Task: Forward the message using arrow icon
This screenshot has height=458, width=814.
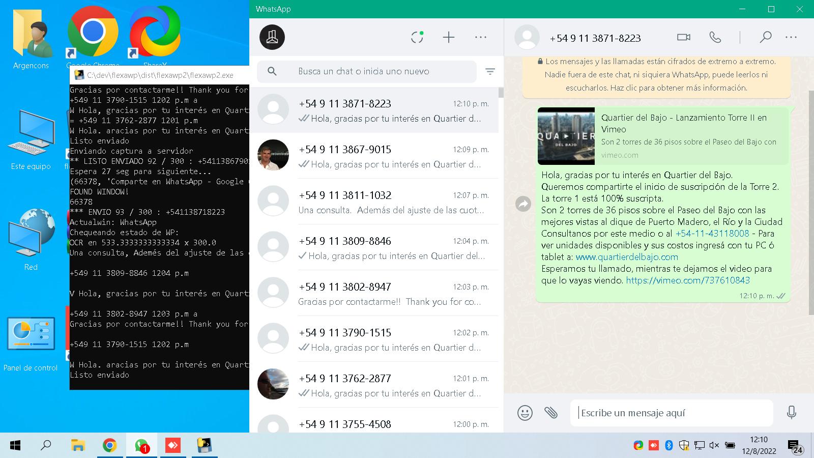Action: pyautogui.click(x=523, y=204)
